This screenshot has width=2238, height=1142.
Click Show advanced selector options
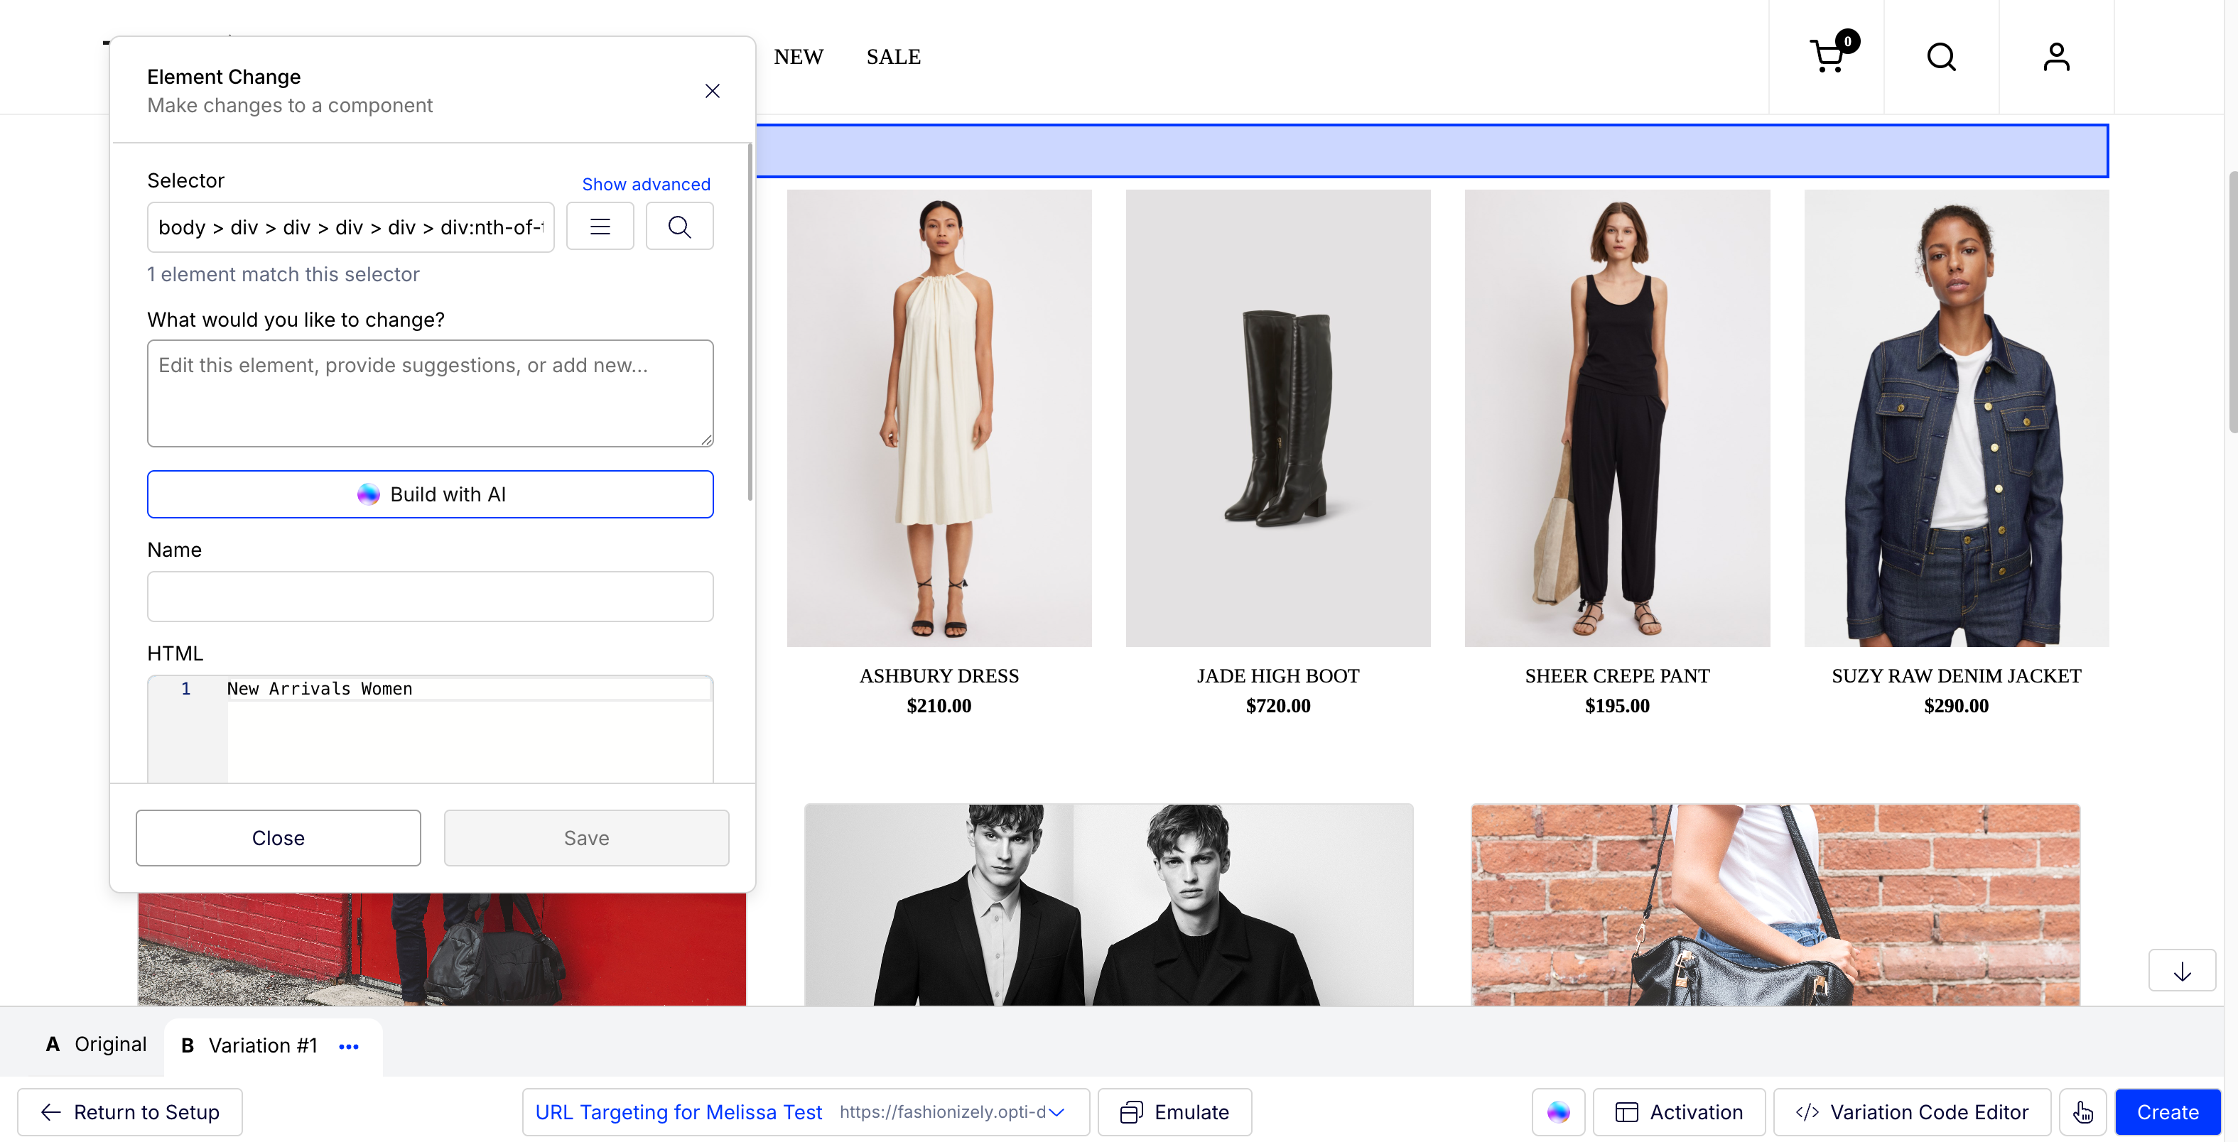tap(646, 184)
